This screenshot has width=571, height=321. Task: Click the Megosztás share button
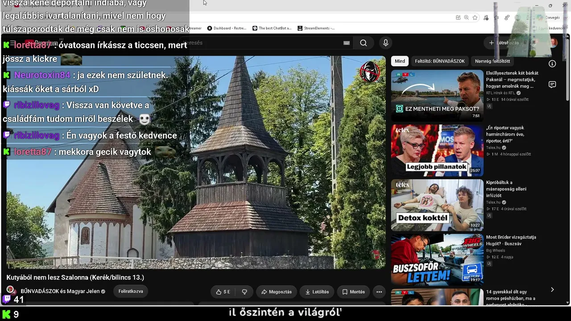277,292
